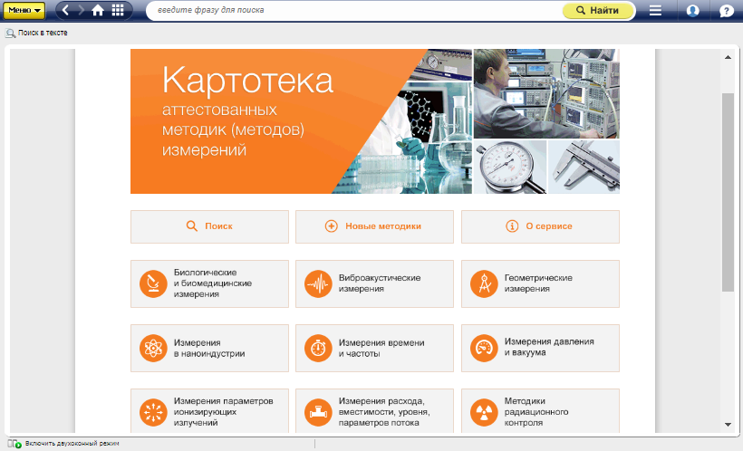The width and height of the screenshot is (743, 451).
Task: Open Поиск в тексте tool
Action: (37, 34)
